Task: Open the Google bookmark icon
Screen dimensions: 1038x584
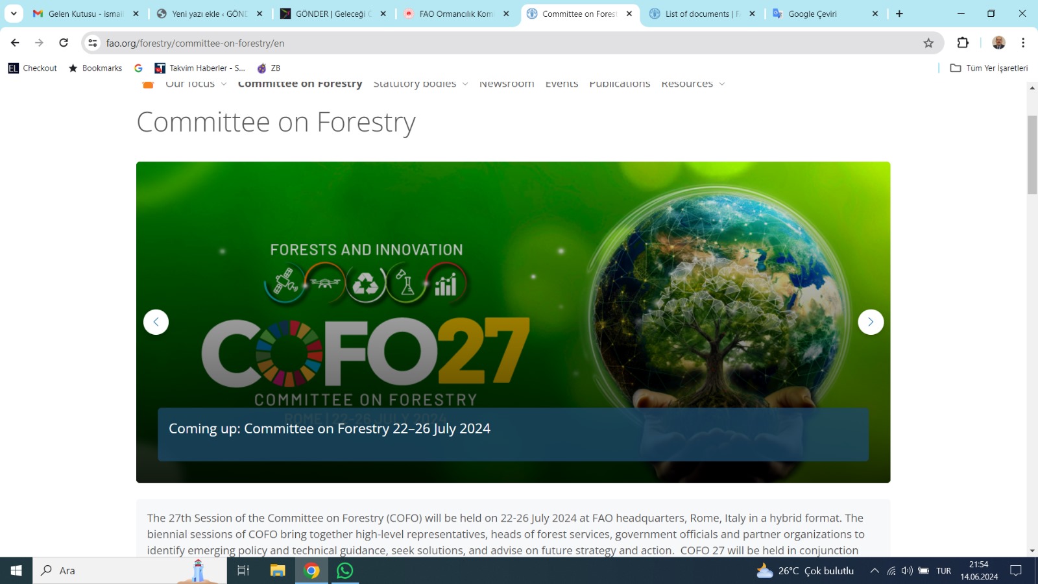Action: (x=138, y=68)
